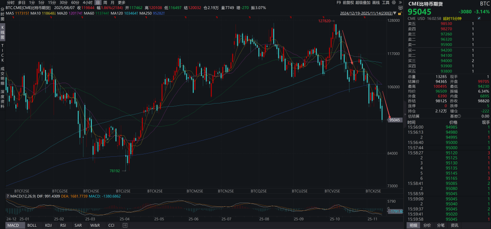Click the 超级叠加 overlay button
Image resolution: width=491 pixels, height=229 pixels.
point(363,2)
